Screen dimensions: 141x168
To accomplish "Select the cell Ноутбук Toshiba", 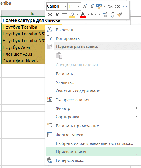I will 23,27.
